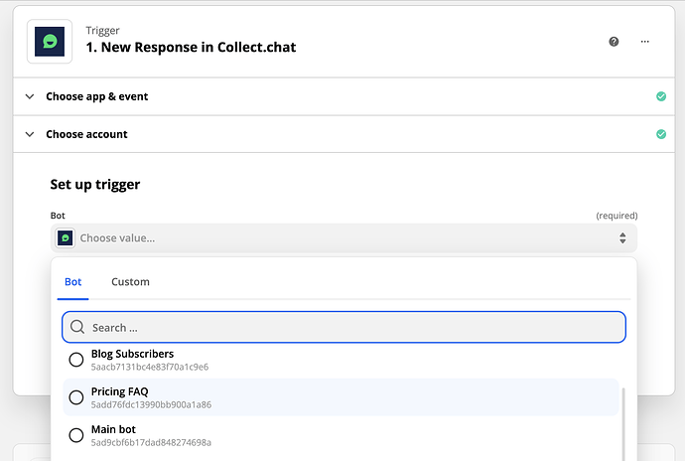Click the Collect.chat app logo in the trigger header

click(50, 42)
